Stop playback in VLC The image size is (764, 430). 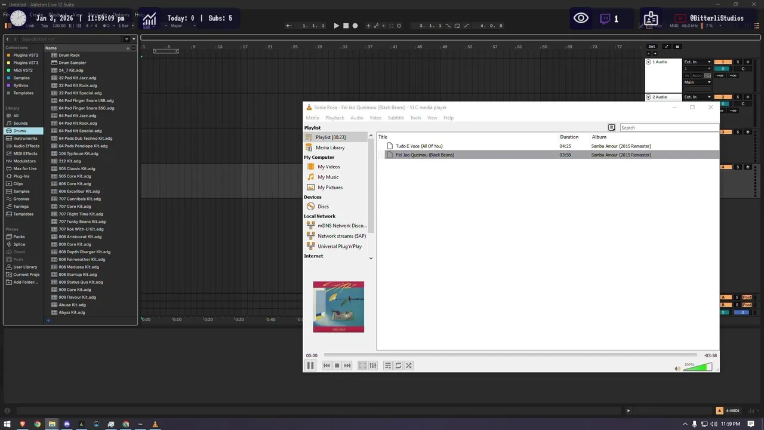pos(337,365)
